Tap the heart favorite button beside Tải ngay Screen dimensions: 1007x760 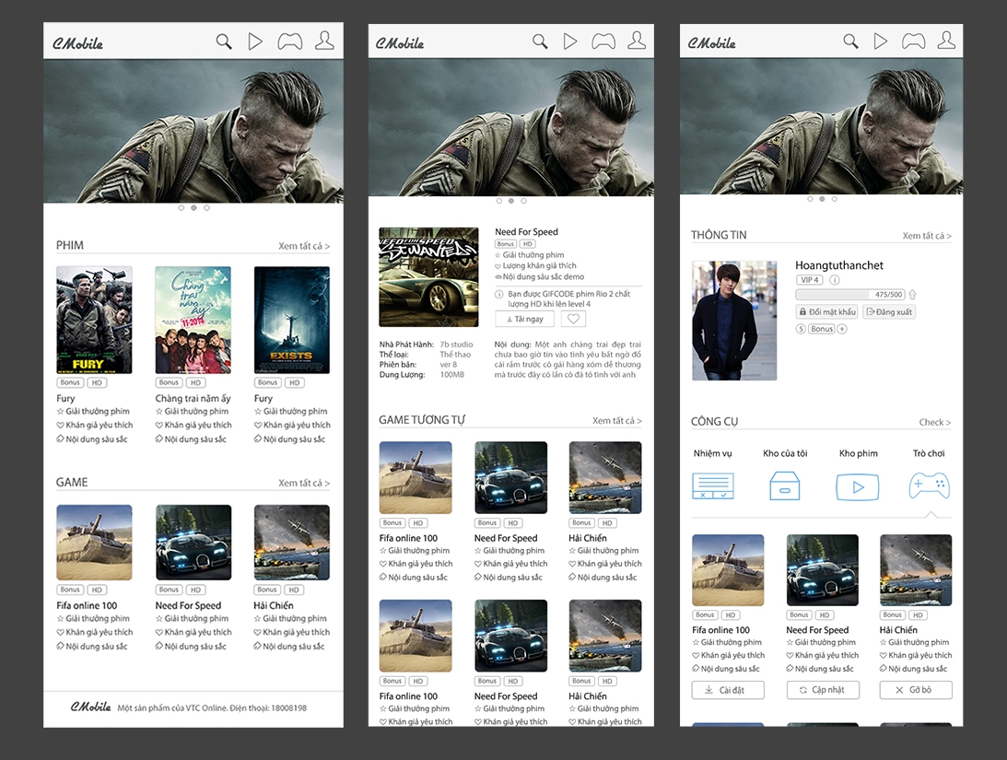point(573,319)
